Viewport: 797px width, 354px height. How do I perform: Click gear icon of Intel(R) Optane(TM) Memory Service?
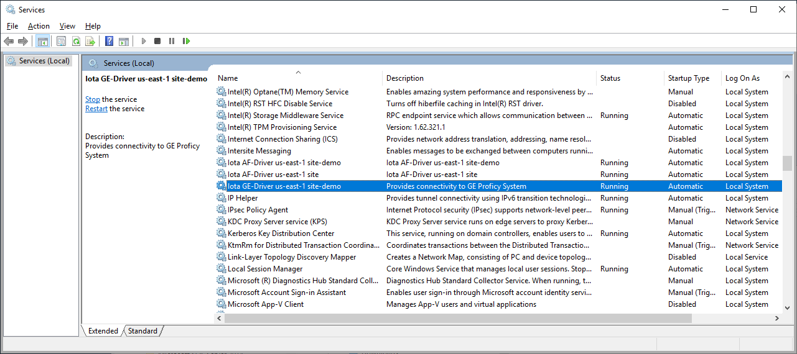(x=221, y=92)
